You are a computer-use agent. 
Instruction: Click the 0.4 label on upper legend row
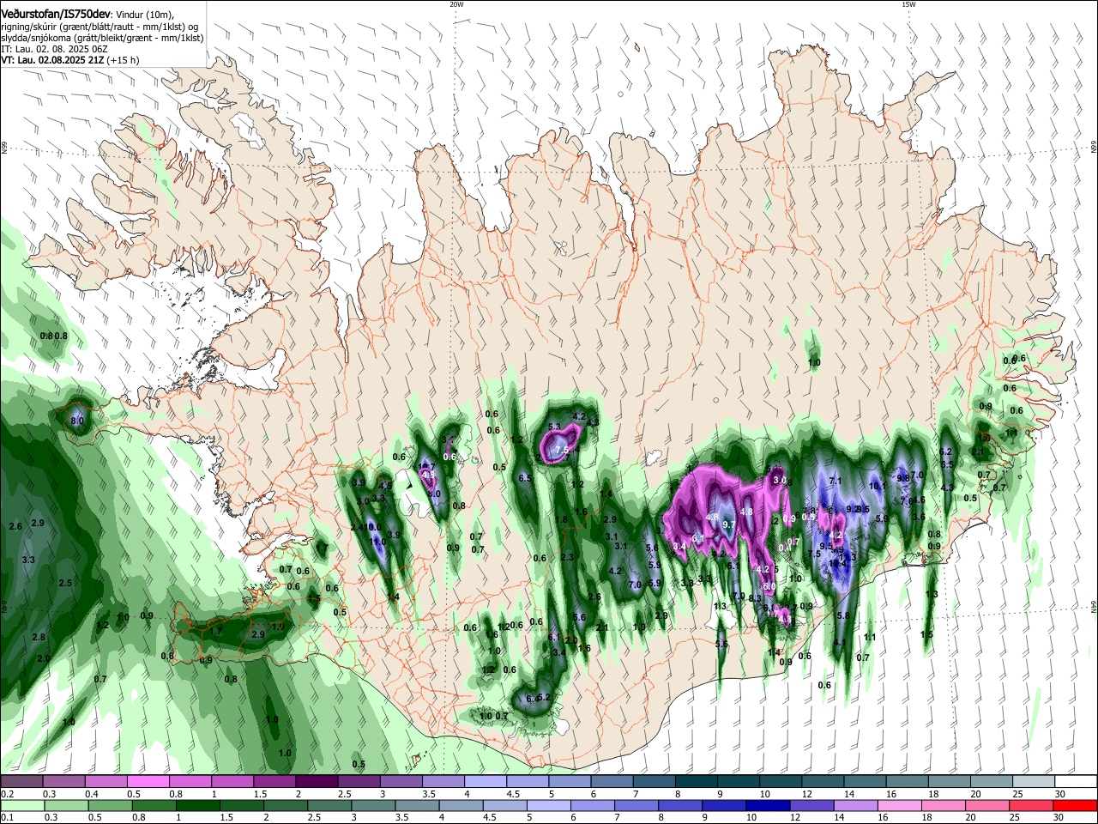tap(92, 794)
